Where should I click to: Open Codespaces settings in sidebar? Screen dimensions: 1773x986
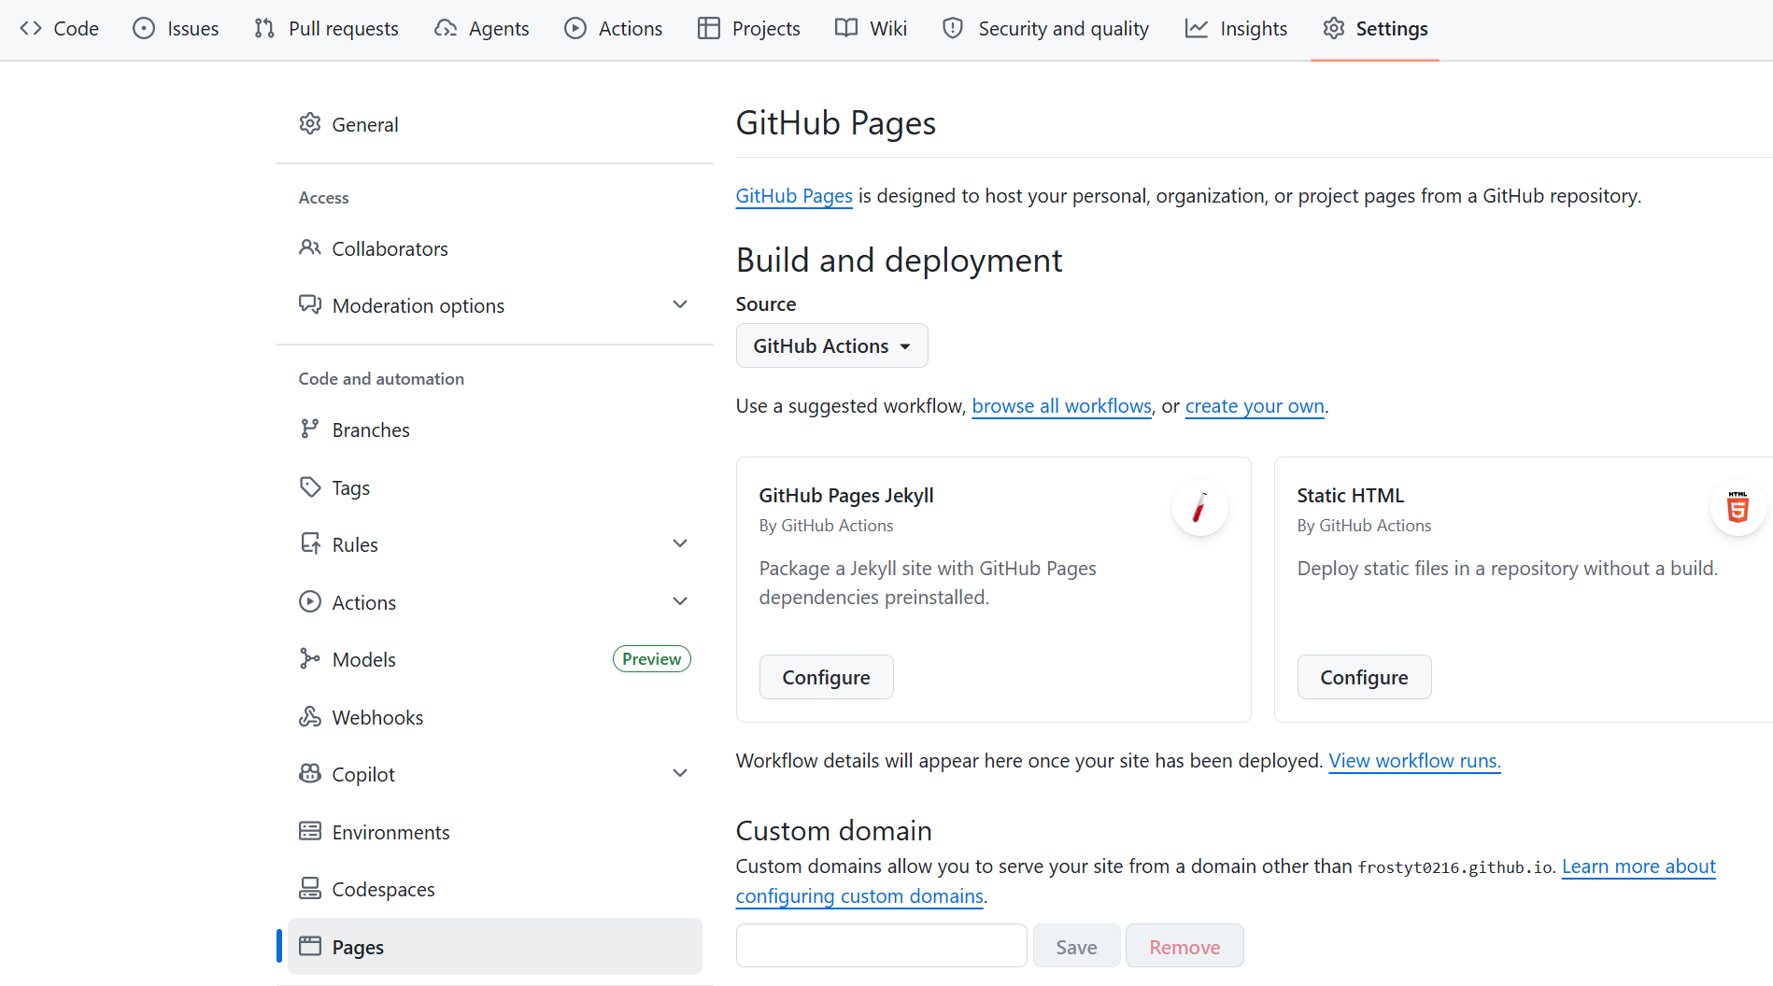coord(495,888)
